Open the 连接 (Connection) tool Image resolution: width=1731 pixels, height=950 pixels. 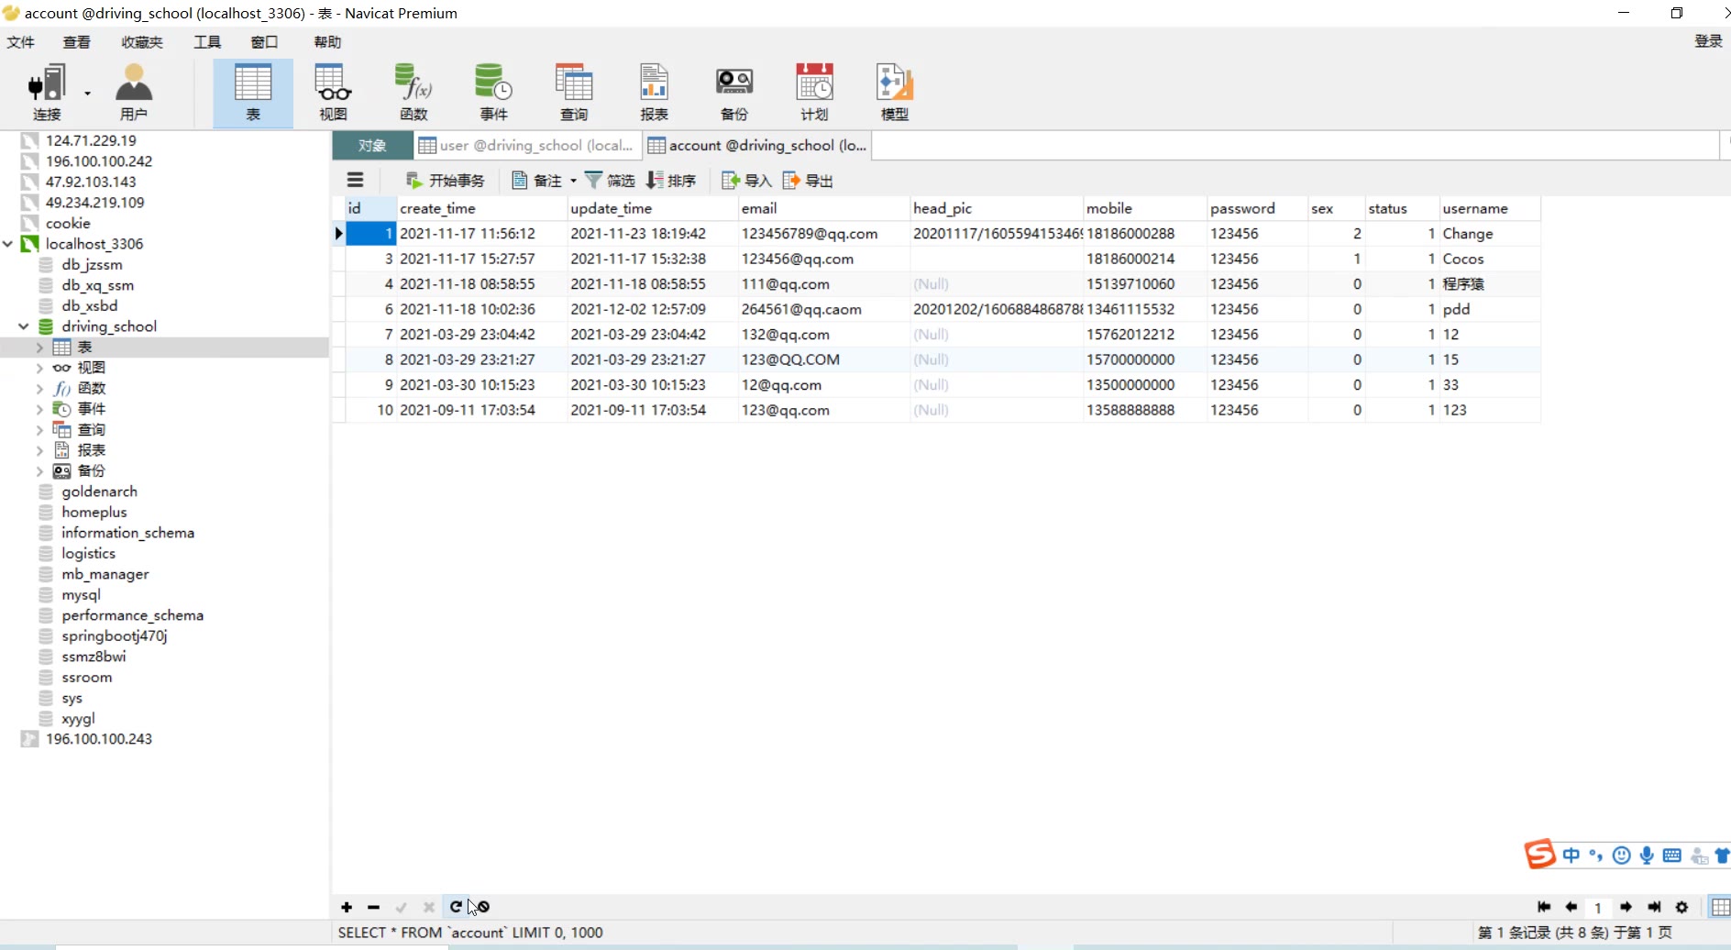(47, 93)
